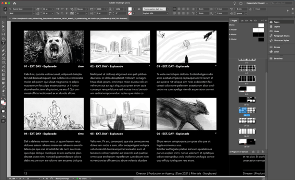Image resolution: width=295 pixels, height=180 pixels.
Task: Click the Adobe Stock search field
Action: click(x=282, y=3)
